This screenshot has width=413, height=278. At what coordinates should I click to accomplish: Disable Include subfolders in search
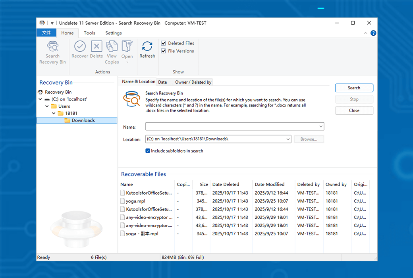pos(148,151)
